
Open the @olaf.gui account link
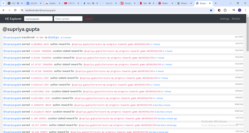point(53,37)
